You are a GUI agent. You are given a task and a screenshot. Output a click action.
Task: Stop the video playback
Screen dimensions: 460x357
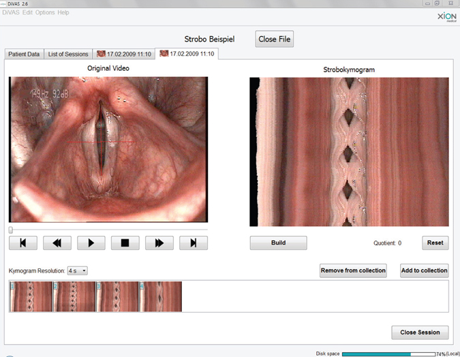tap(125, 243)
